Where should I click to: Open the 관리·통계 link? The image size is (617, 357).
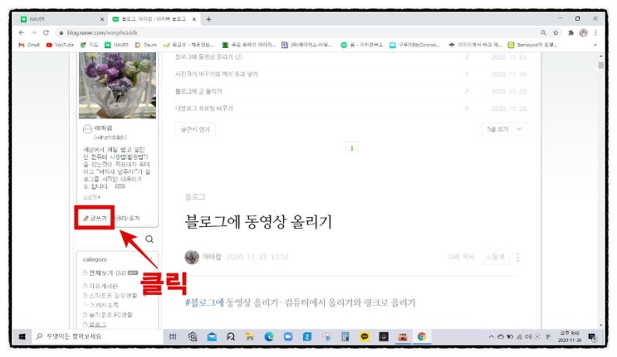coord(127,218)
